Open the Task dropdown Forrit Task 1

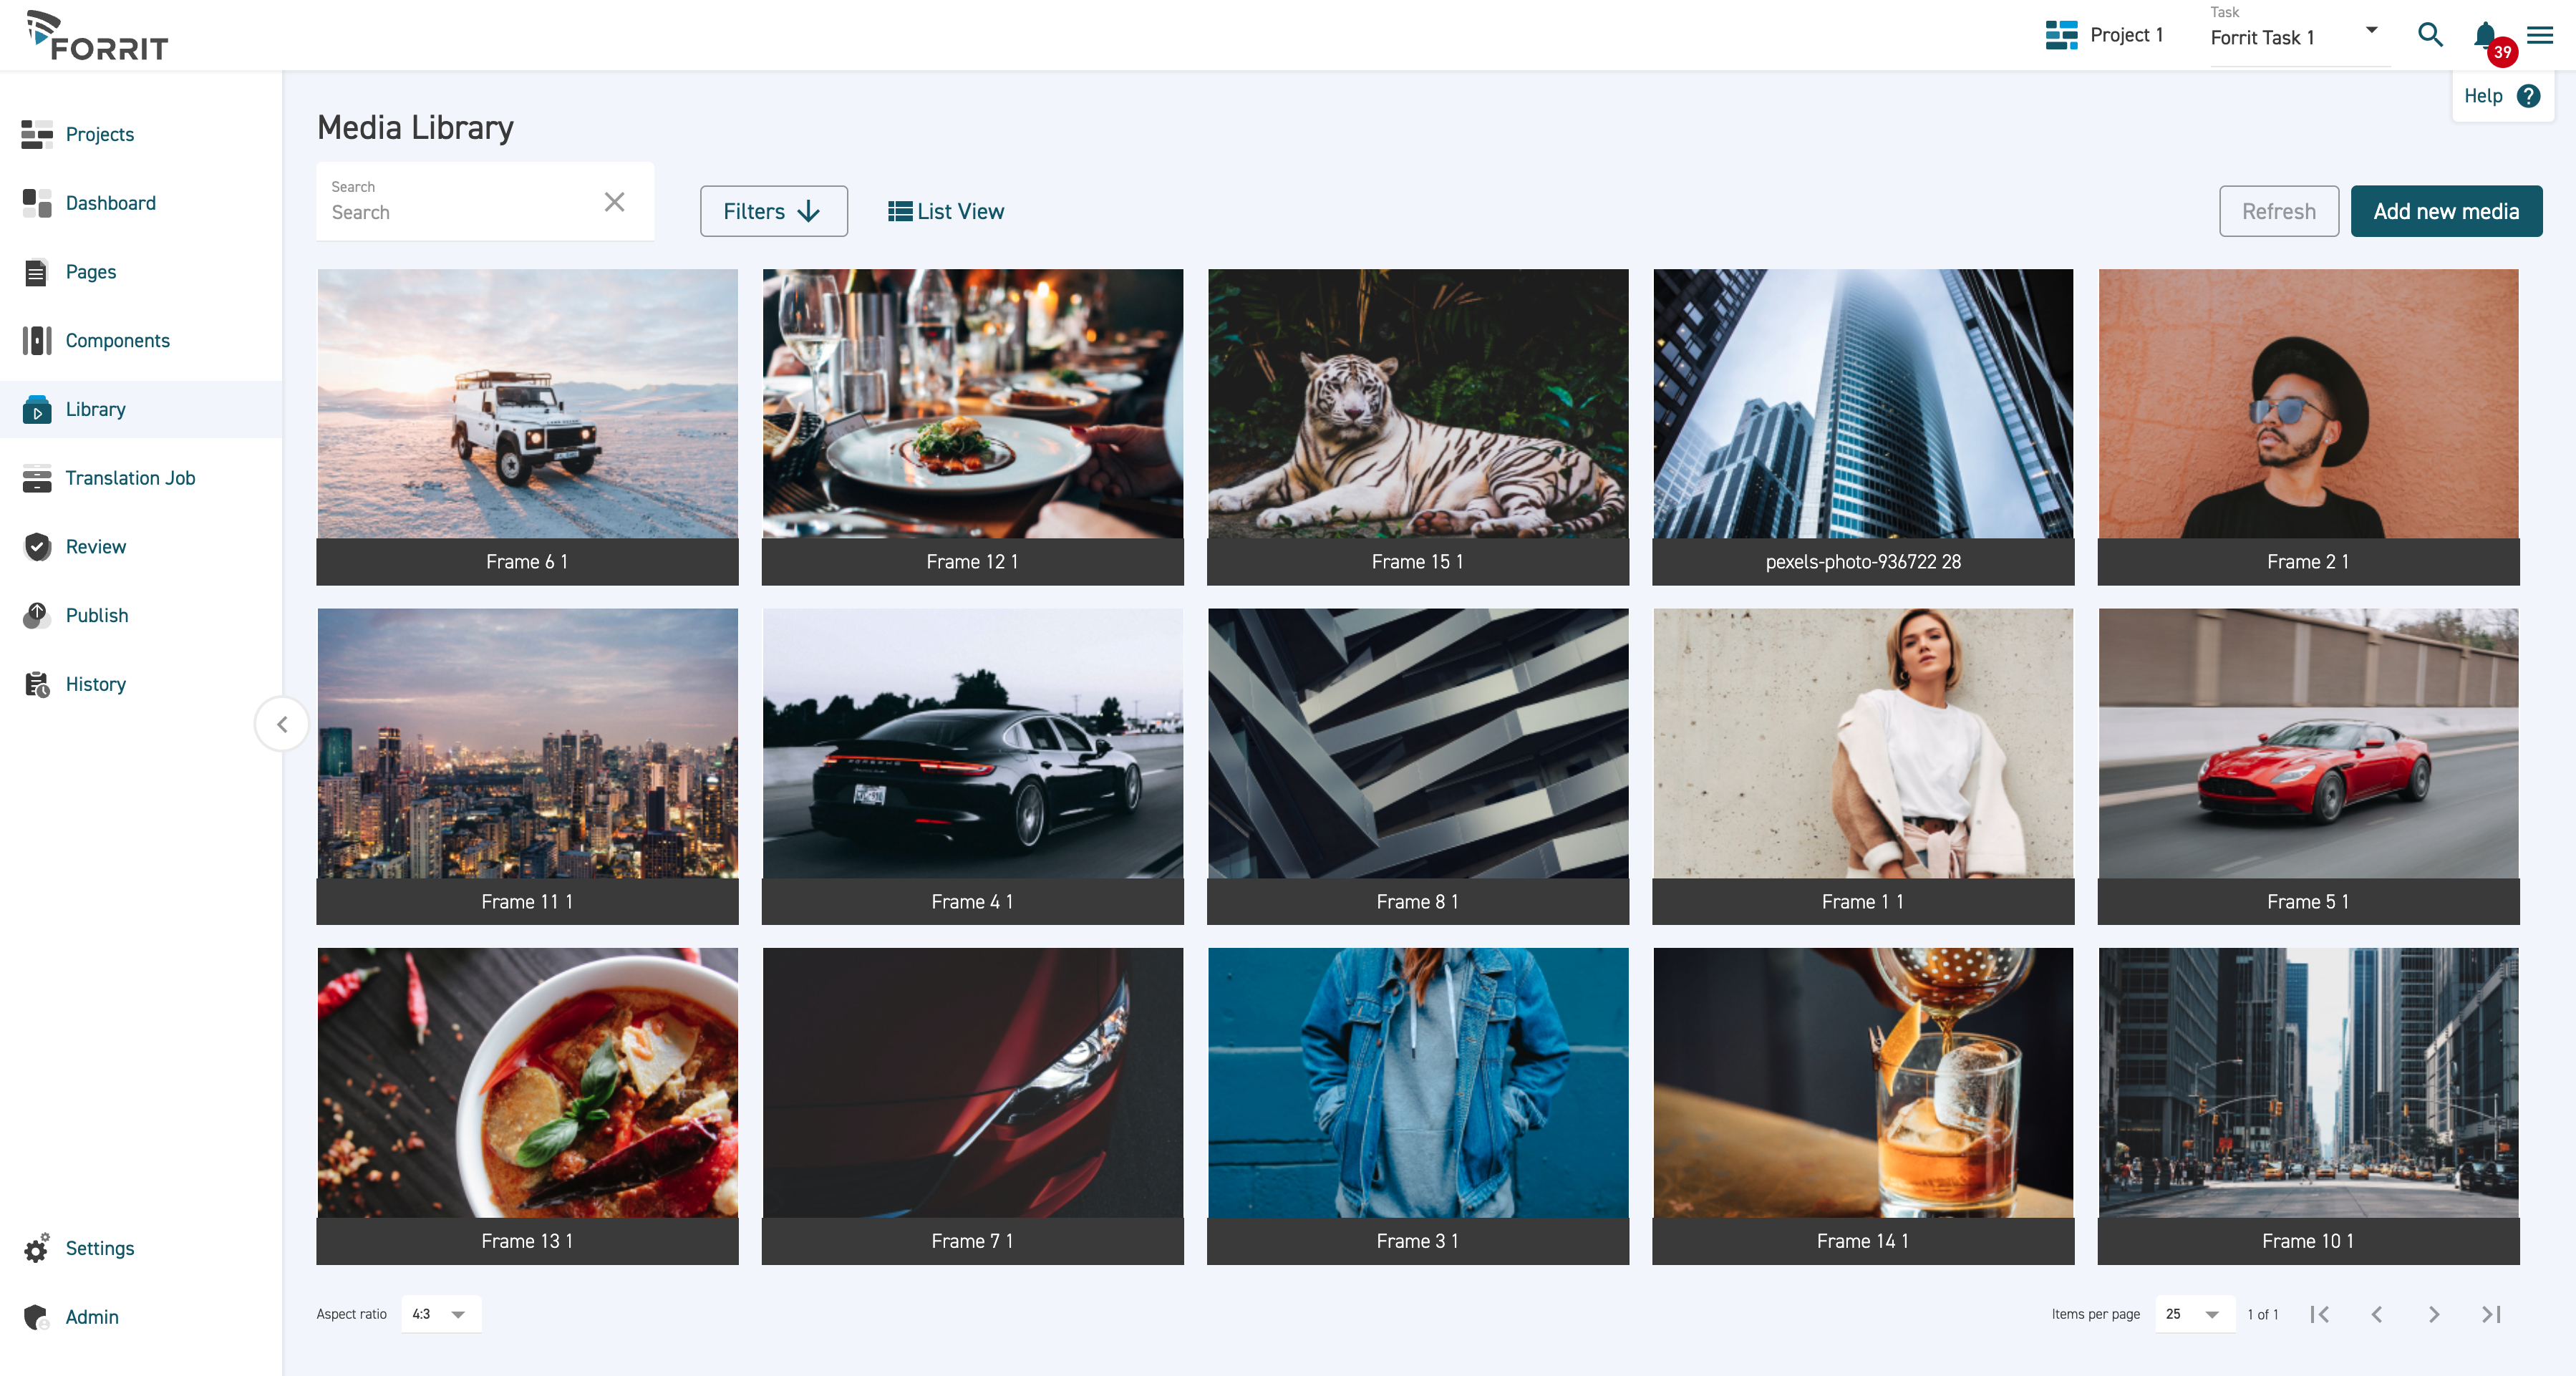2298,37
